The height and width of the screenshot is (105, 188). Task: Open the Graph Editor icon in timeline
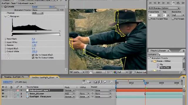(x=111, y=82)
